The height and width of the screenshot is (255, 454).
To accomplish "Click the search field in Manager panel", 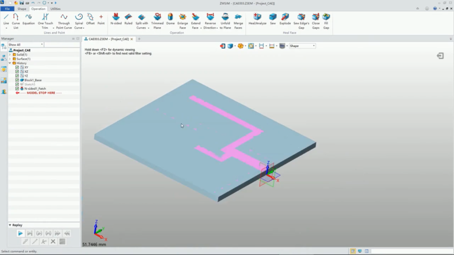I will point(62,44).
